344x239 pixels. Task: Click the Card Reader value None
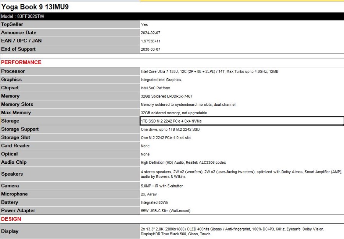145,146
